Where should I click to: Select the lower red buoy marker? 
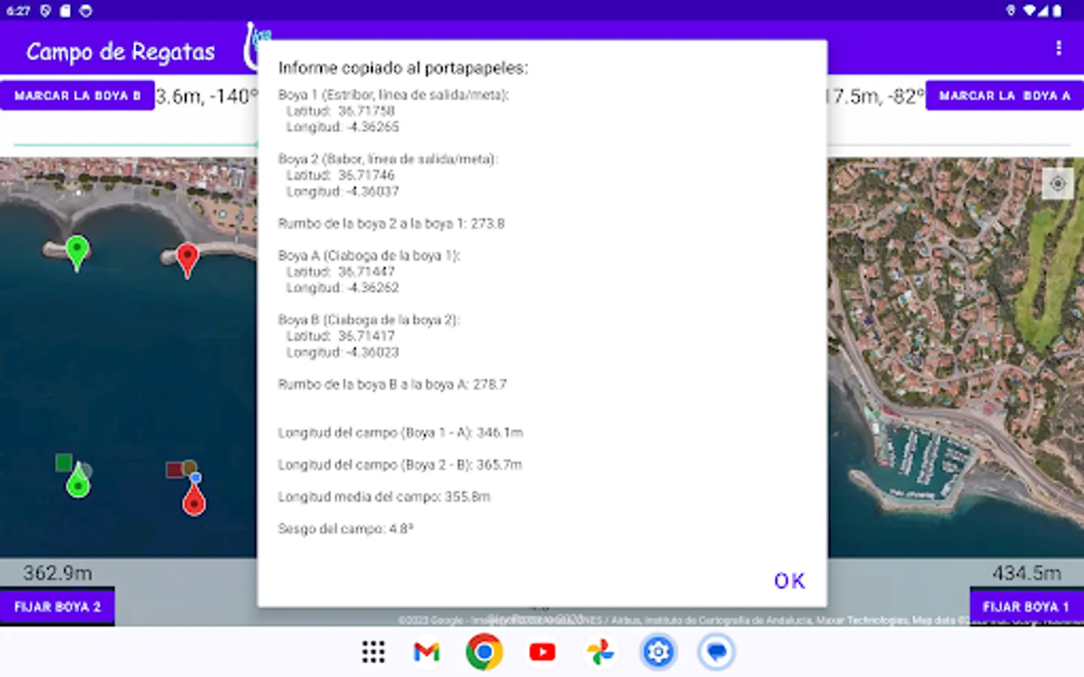point(194,499)
